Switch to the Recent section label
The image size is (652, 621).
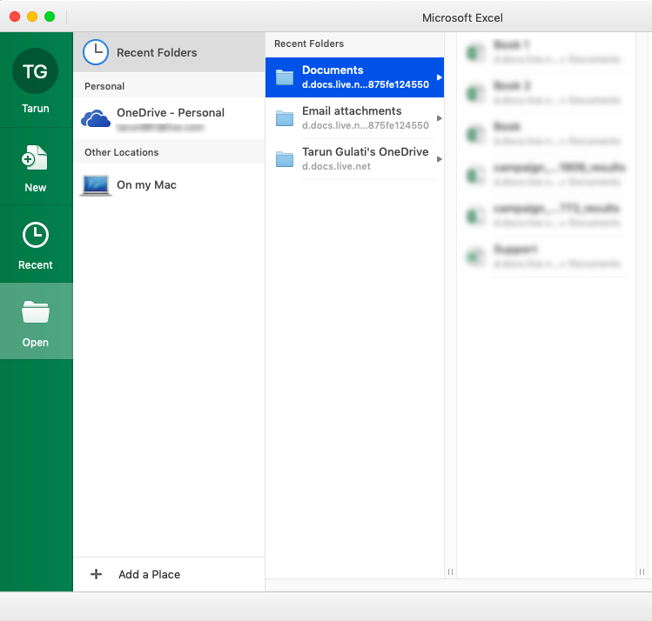point(36,265)
